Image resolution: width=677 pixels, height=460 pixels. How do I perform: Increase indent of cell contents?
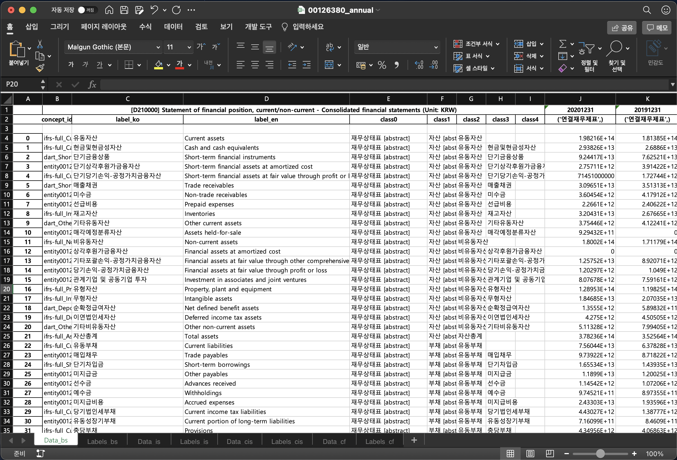[306, 65]
